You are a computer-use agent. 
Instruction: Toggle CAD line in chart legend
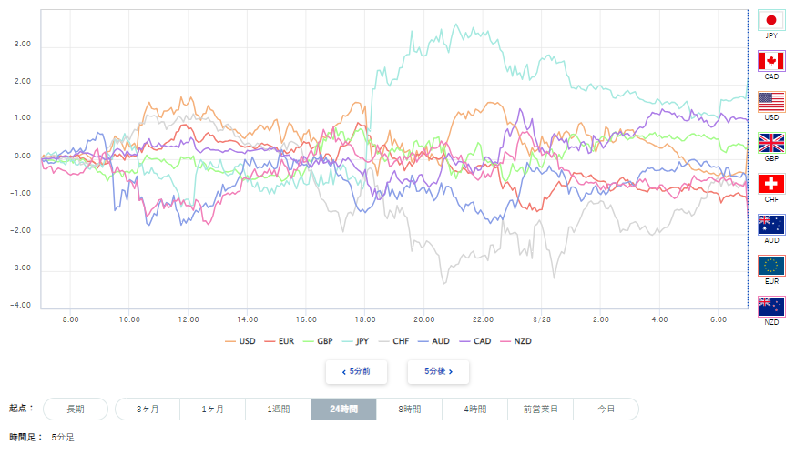point(475,341)
